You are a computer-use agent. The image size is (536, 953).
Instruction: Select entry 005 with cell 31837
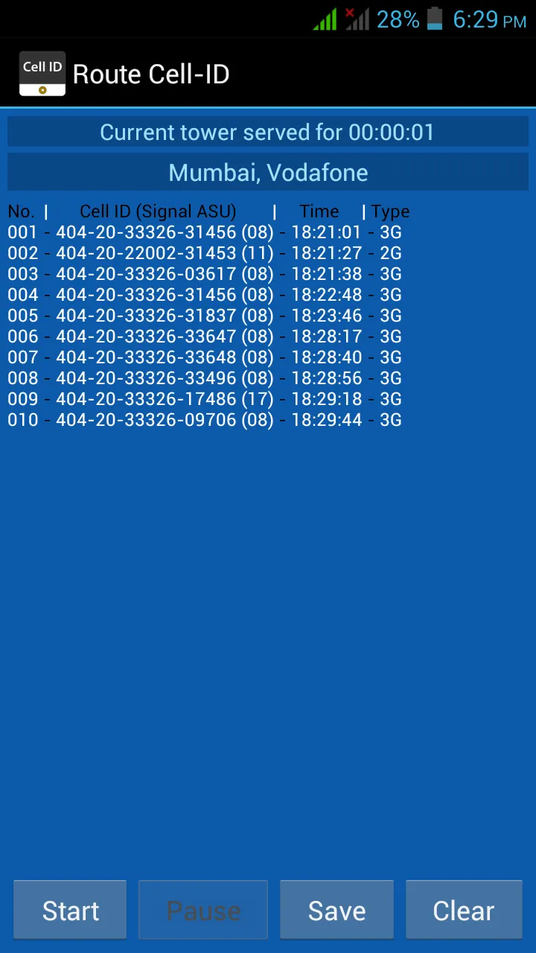tap(205, 316)
